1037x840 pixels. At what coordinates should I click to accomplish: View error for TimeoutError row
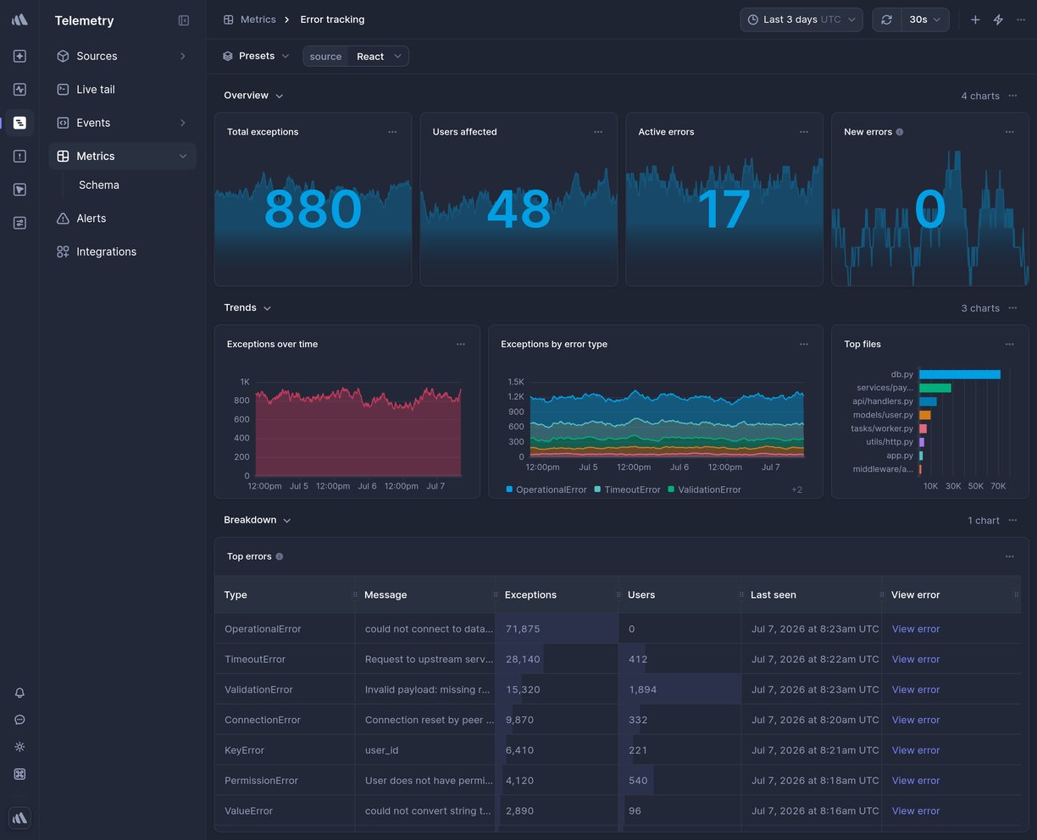point(916,660)
